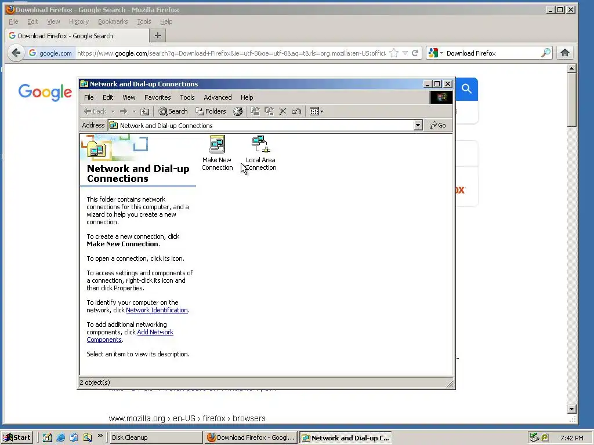Viewport: 594px width, 445px height.
Task: Click the Forward arrow in Network Connections
Action: point(124,111)
